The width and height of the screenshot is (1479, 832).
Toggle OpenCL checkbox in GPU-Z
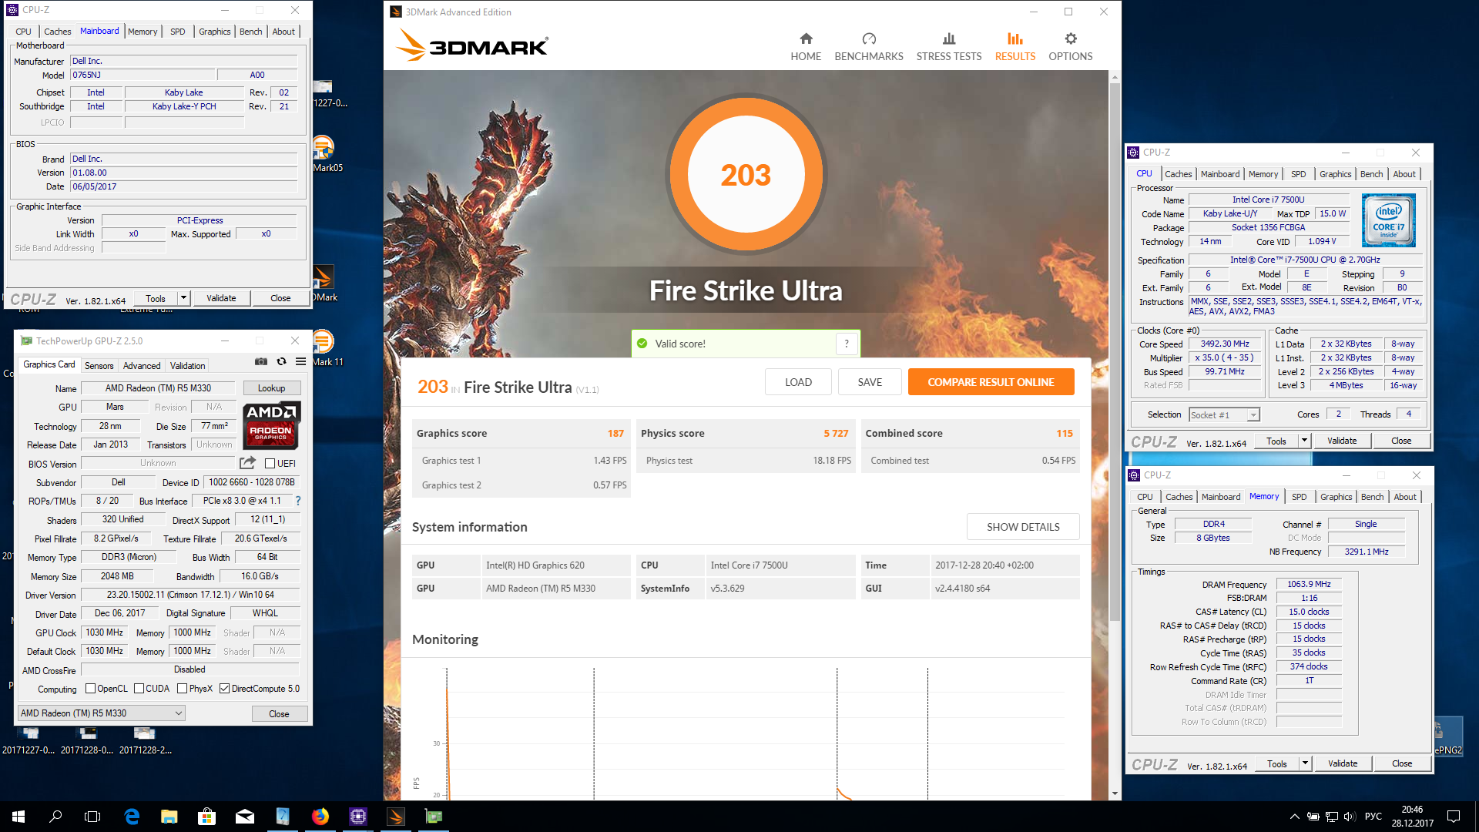coord(90,689)
